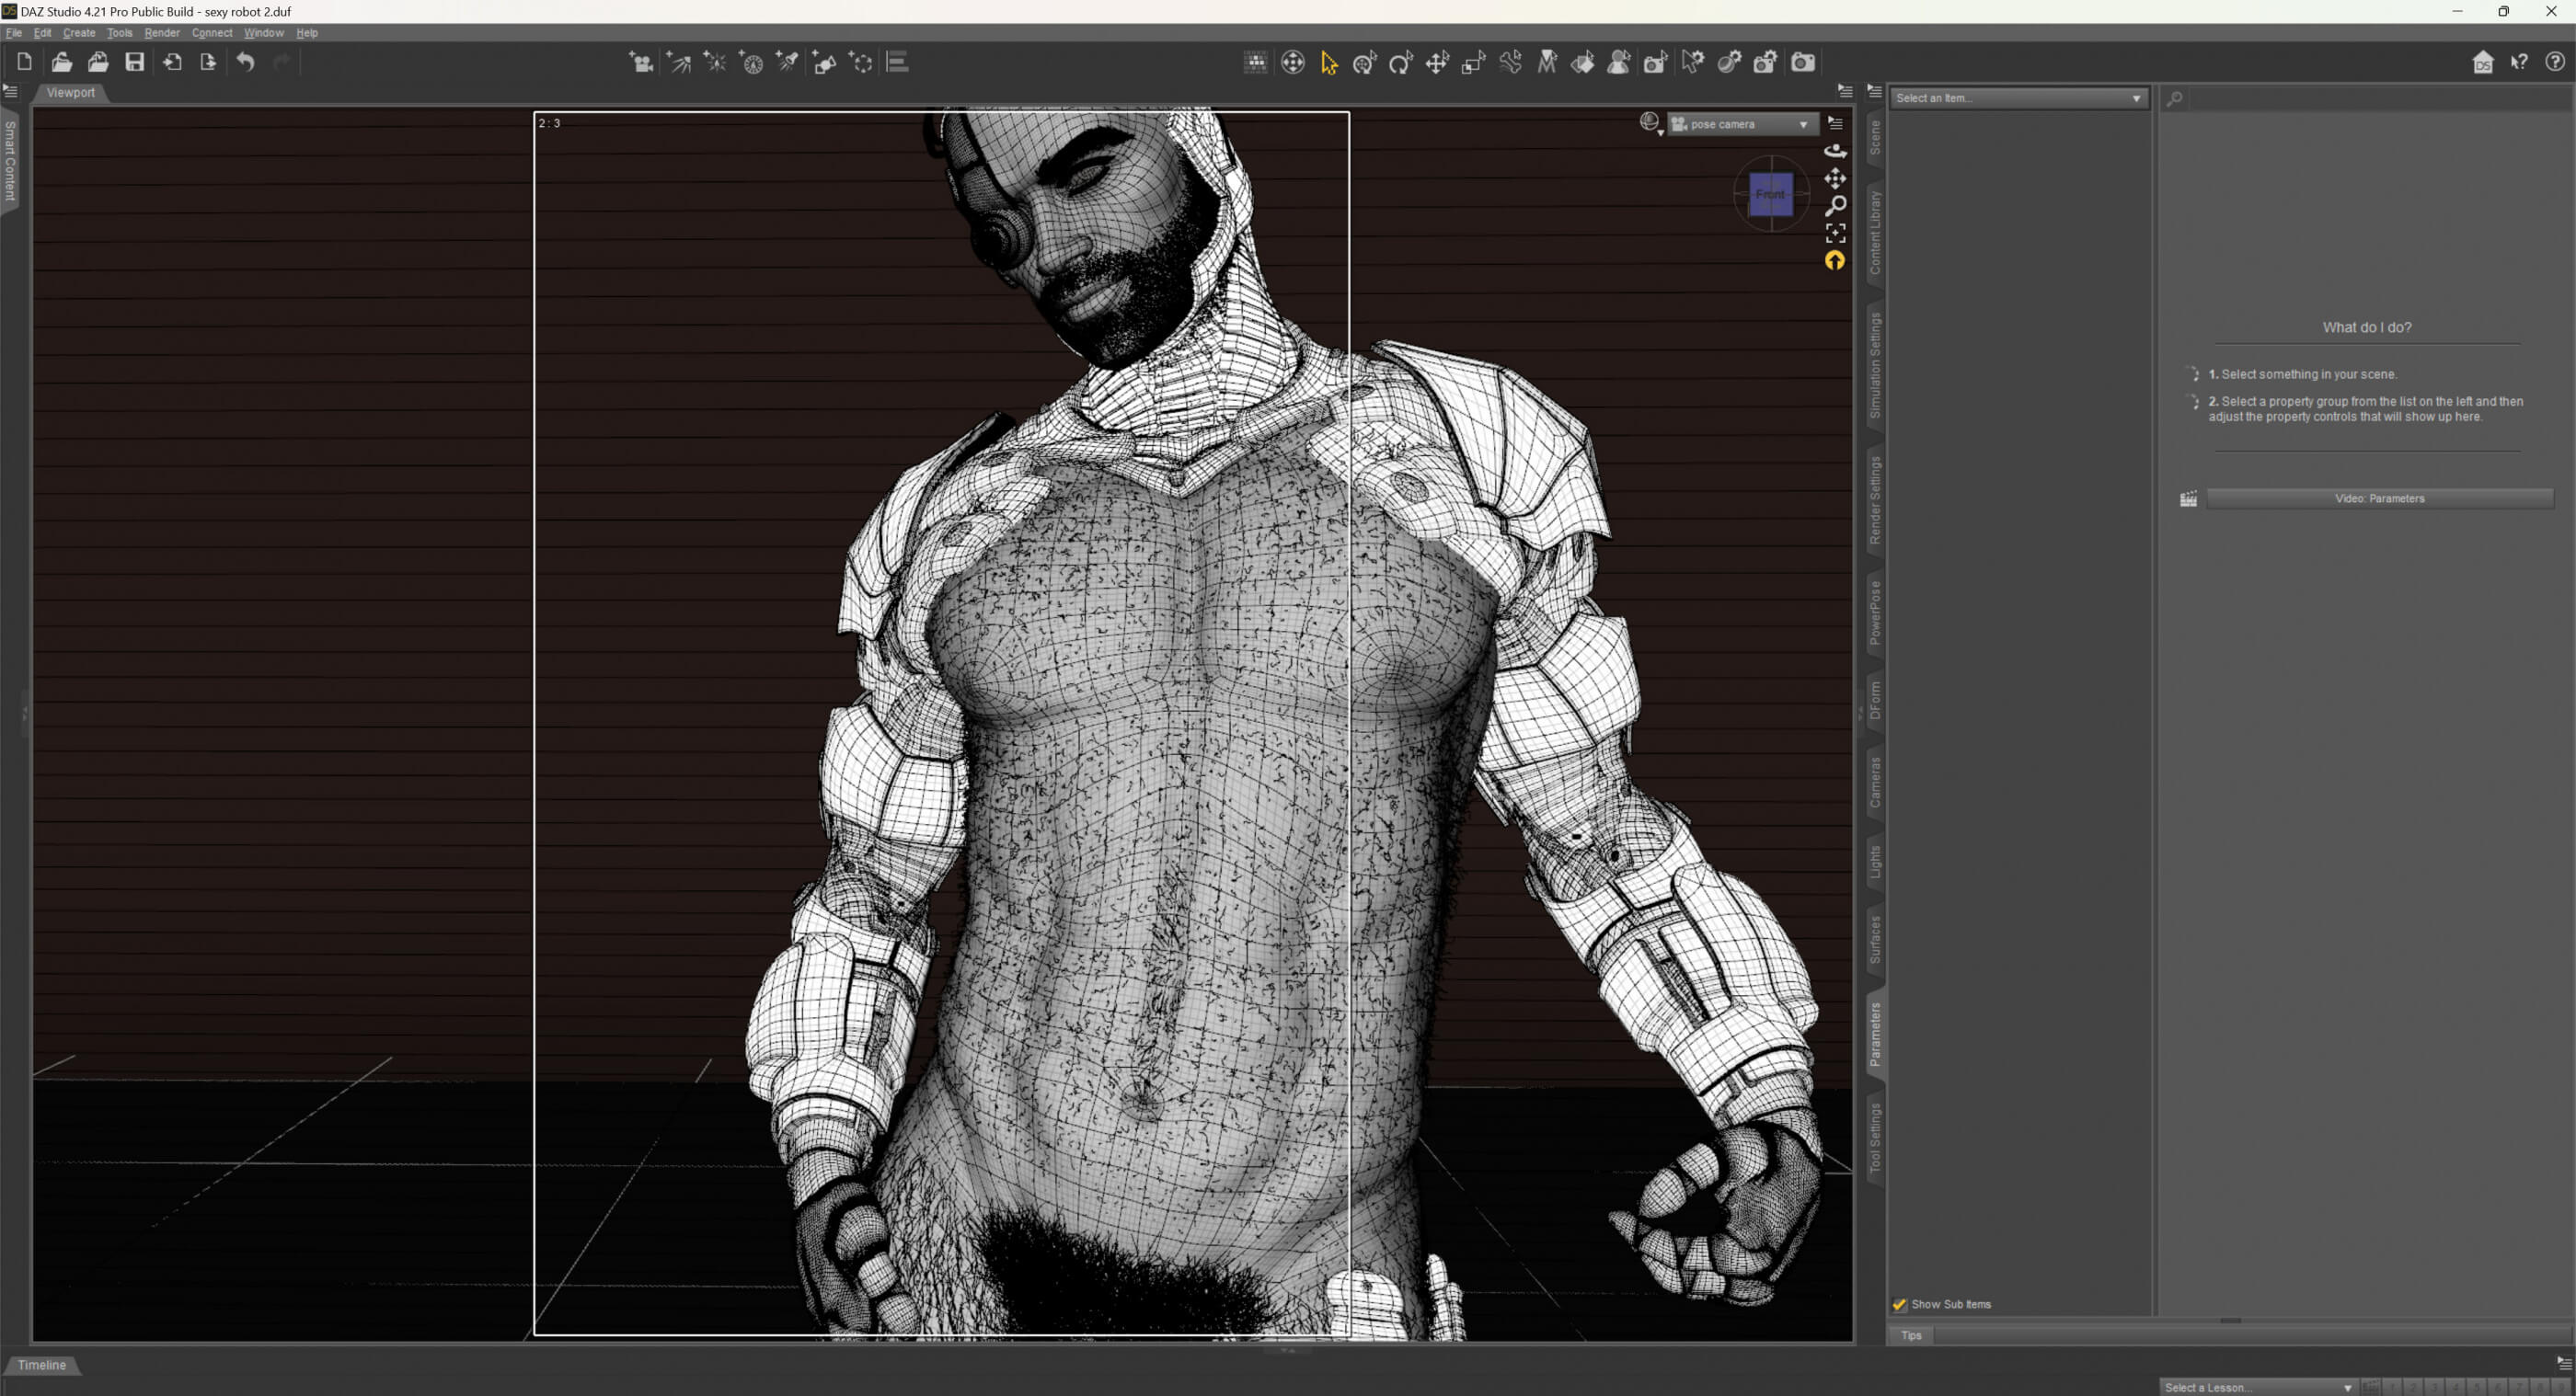Screen dimensions: 2576x1396
Task: Click the Export file icon
Action: 208,62
